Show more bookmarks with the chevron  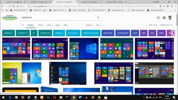175,10
